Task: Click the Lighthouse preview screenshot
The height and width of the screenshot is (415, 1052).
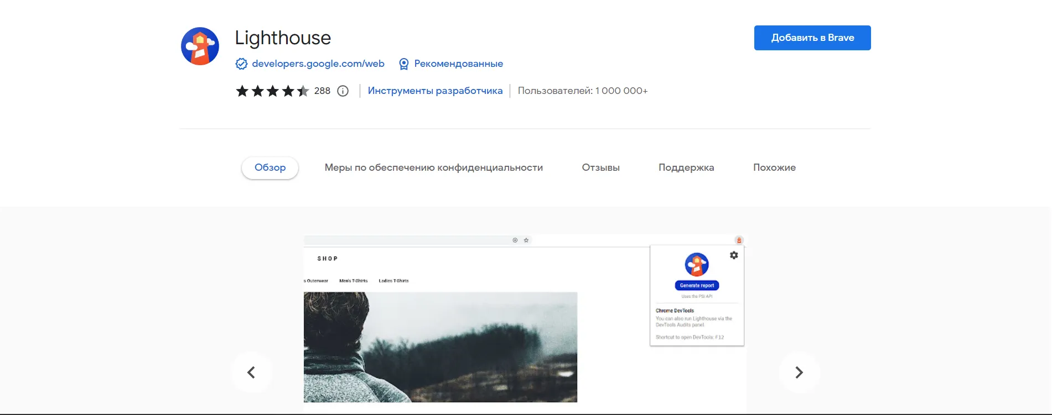Action: point(525,324)
